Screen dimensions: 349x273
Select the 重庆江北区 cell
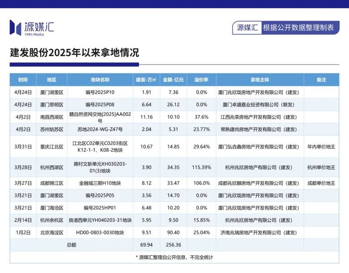point(51,147)
